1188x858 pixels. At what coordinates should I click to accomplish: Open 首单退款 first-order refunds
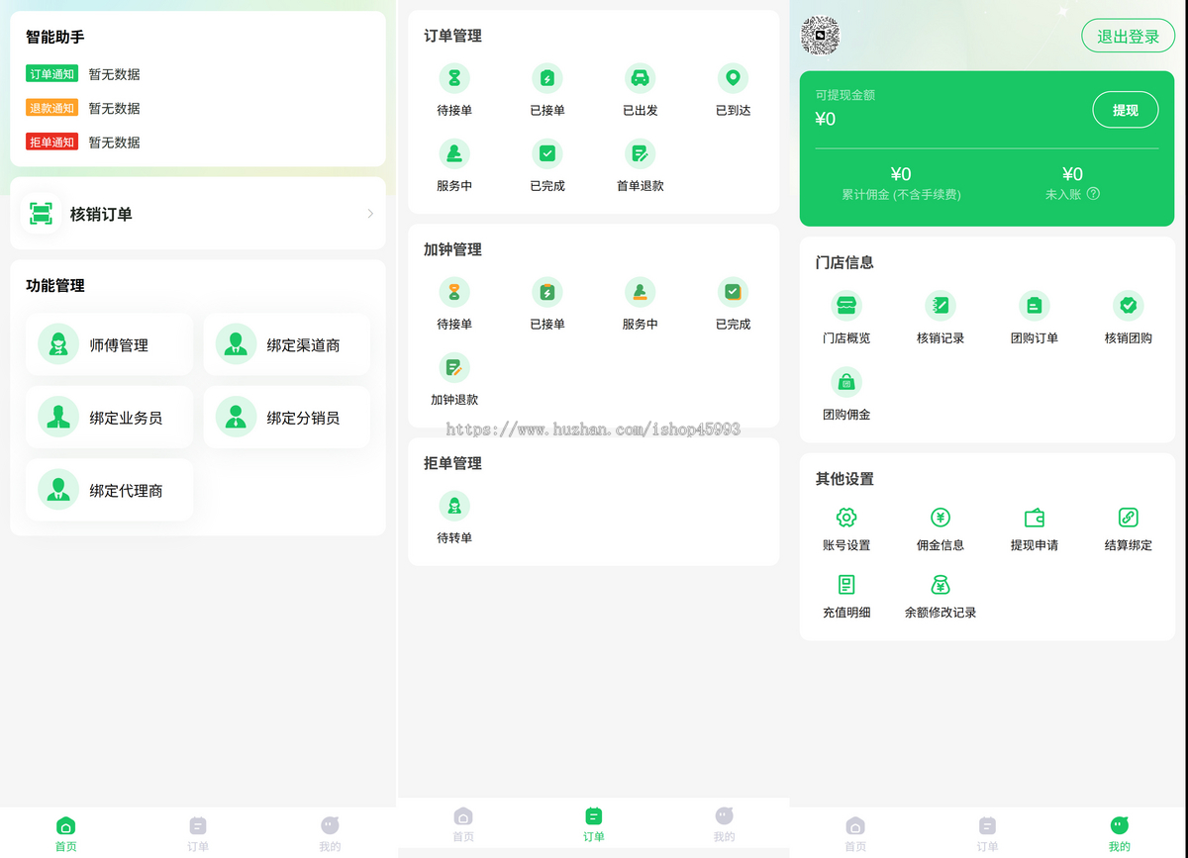point(640,153)
